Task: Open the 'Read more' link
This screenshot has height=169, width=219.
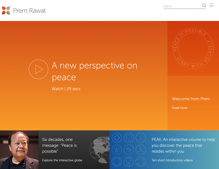Action: 180,108
